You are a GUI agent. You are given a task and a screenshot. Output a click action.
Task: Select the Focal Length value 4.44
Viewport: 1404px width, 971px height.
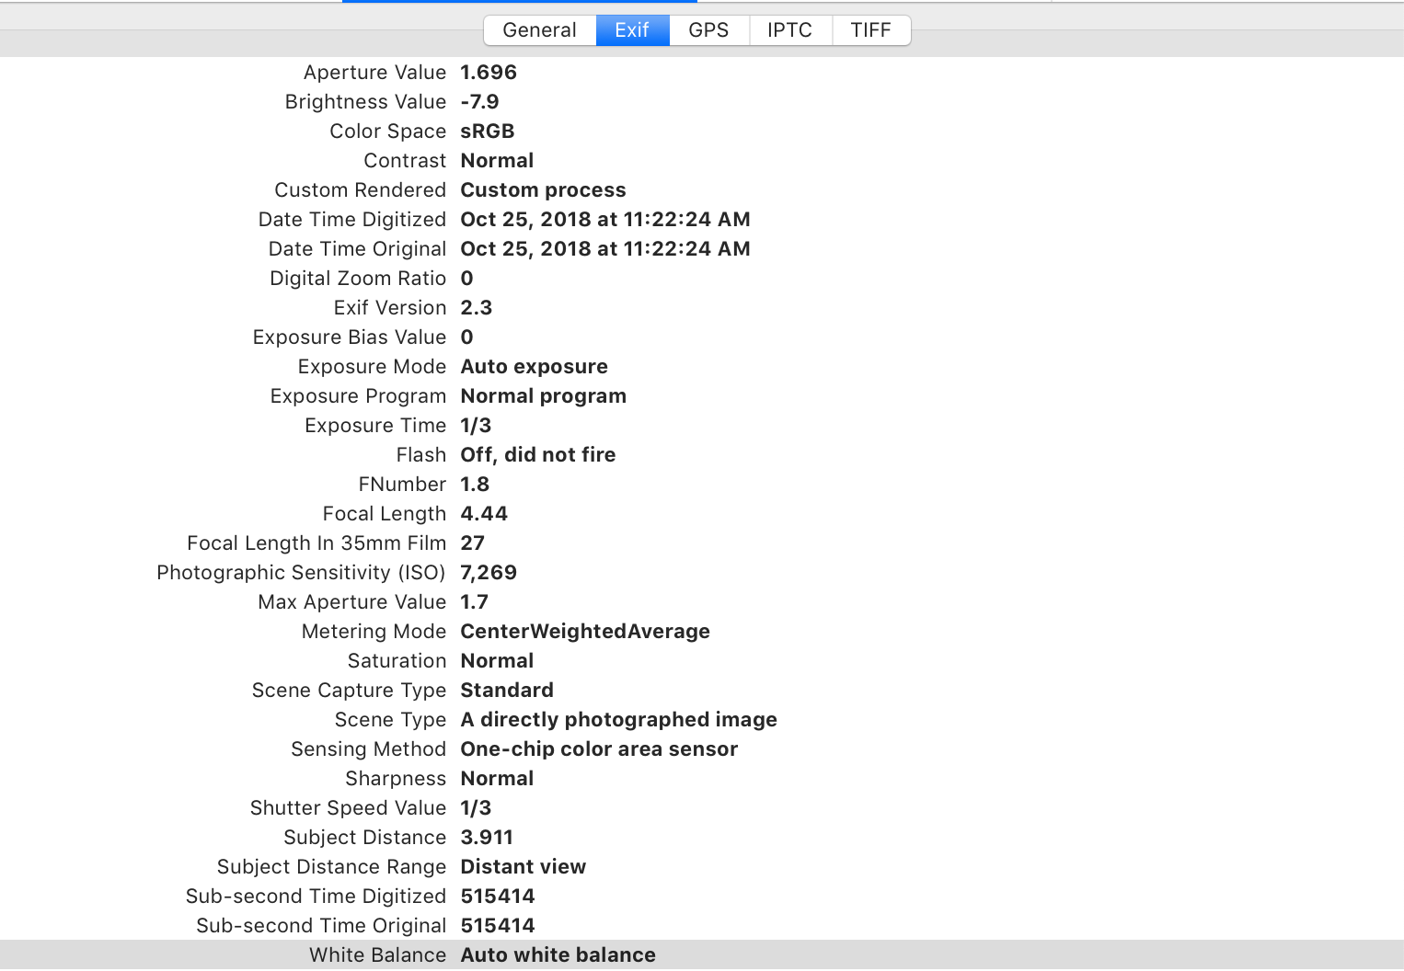[x=484, y=514]
